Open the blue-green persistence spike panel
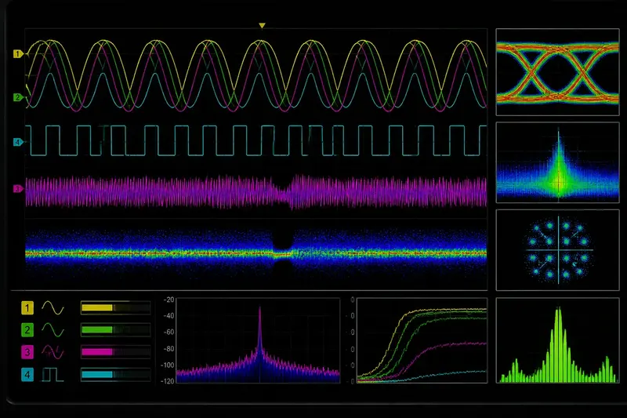This screenshot has width=627, height=418. [557, 163]
